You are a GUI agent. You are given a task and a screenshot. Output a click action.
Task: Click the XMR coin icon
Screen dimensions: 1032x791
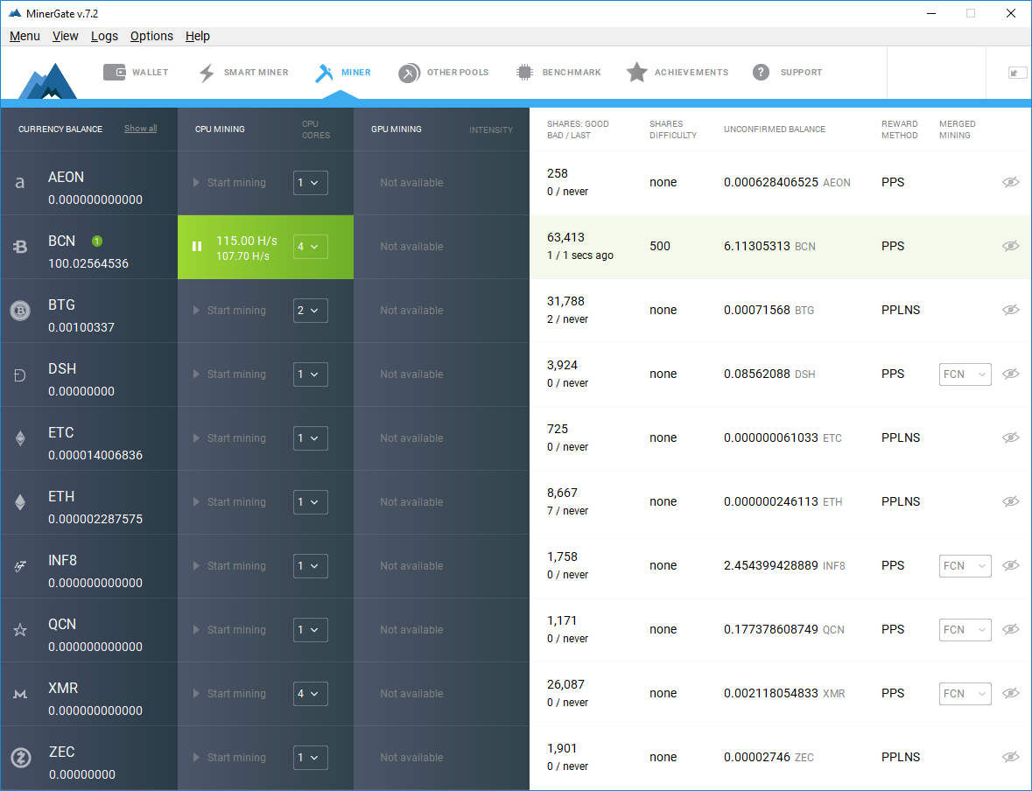point(20,694)
